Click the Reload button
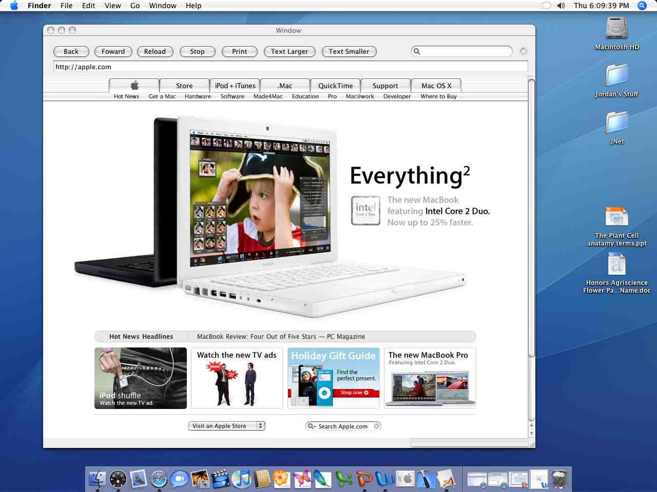Screen dimensions: 657x492 (x=154, y=51)
